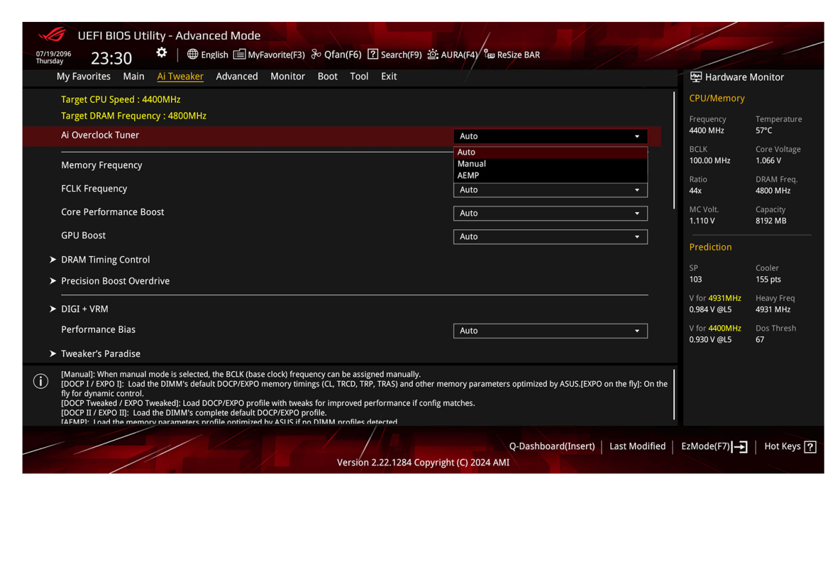This screenshot has height=579, width=840.
Task: Select Memory Frequency row label
Action: [102, 165]
